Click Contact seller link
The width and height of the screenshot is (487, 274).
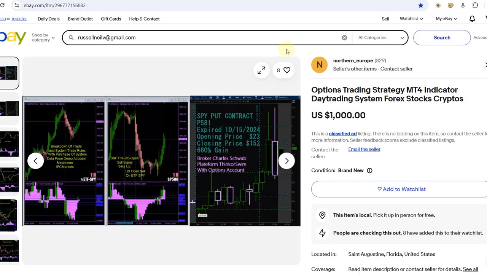(x=396, y=69)
